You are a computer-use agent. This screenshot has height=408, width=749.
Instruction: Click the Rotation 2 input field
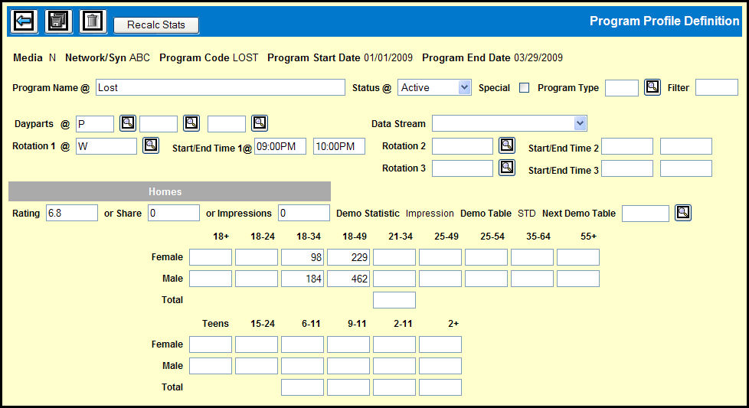pyautogui.click(x=463, y=146)
